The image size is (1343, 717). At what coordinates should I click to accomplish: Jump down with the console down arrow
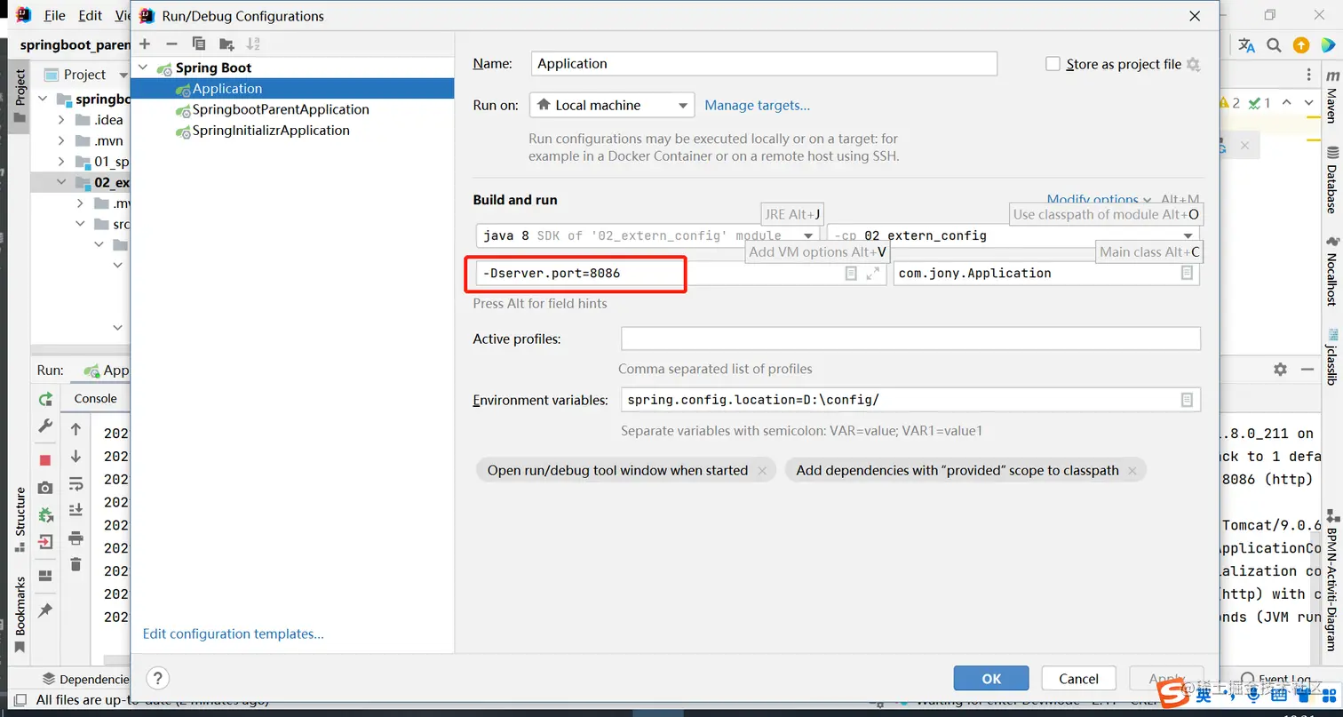coord(76,456)
